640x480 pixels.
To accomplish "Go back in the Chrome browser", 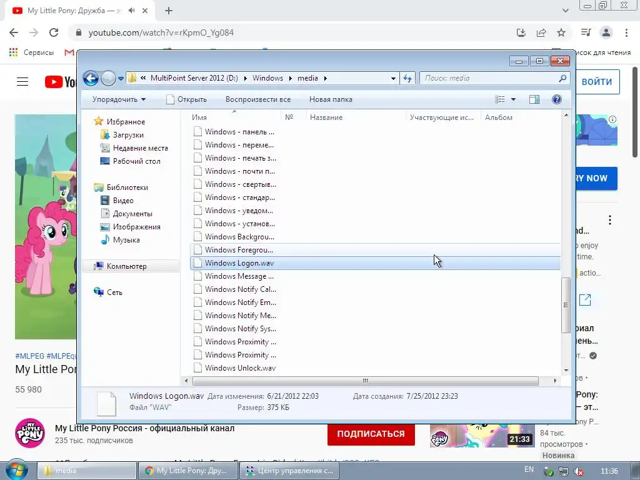I will point(14,32).
